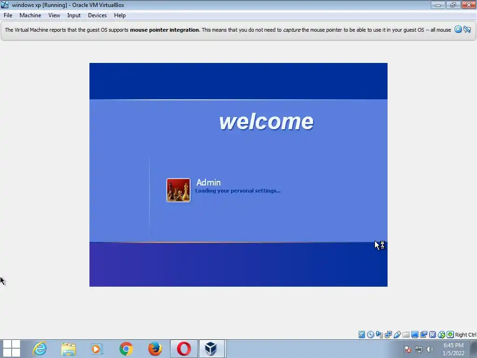
Task: Click the hard disk activity status icon
Action: click(x=361, y=335)
